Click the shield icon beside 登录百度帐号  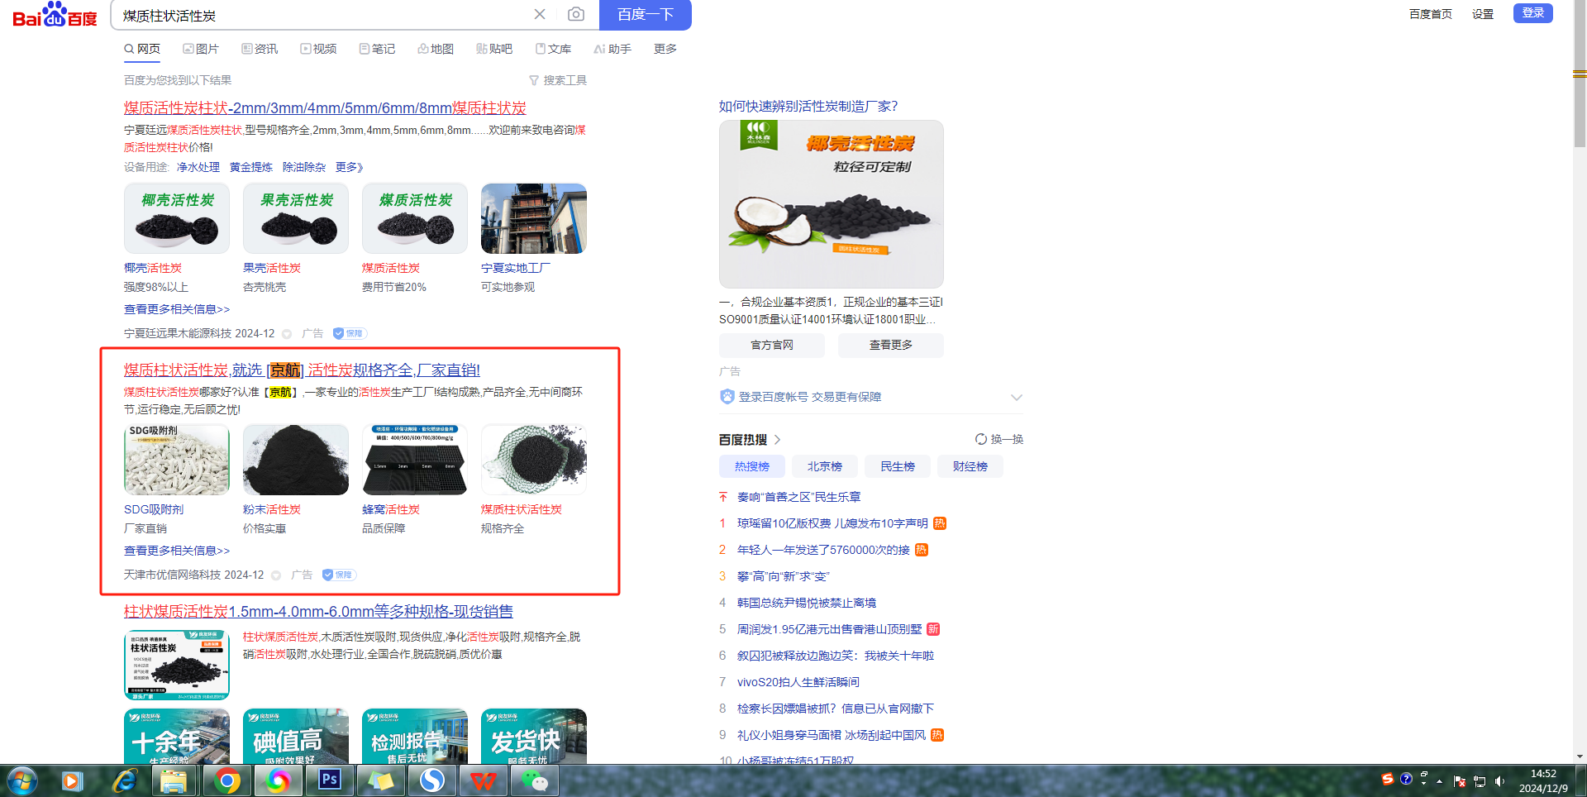727,397
